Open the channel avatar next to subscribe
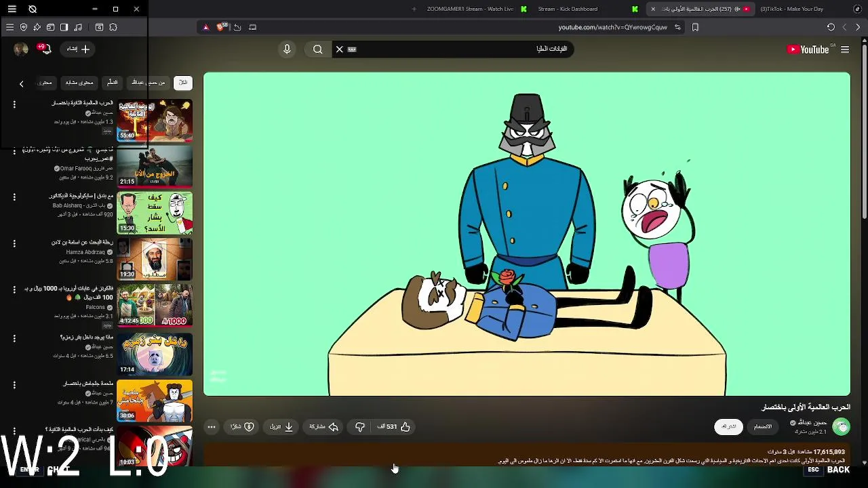 point(842,426)
